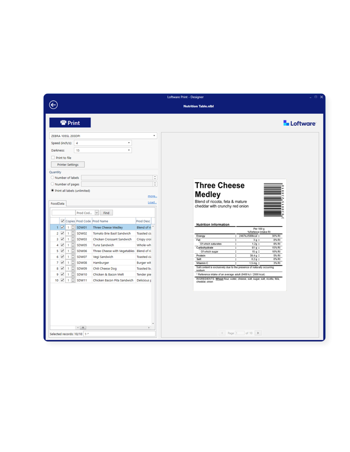
Task: Click the Load... link
Action: pos(152,202)
